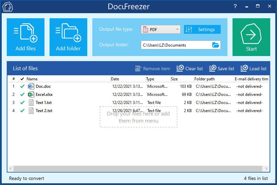The width and height of the screenshot is (277, 185).
Task: Click Remove item in the list toolbar
Action: pos(152,69)
